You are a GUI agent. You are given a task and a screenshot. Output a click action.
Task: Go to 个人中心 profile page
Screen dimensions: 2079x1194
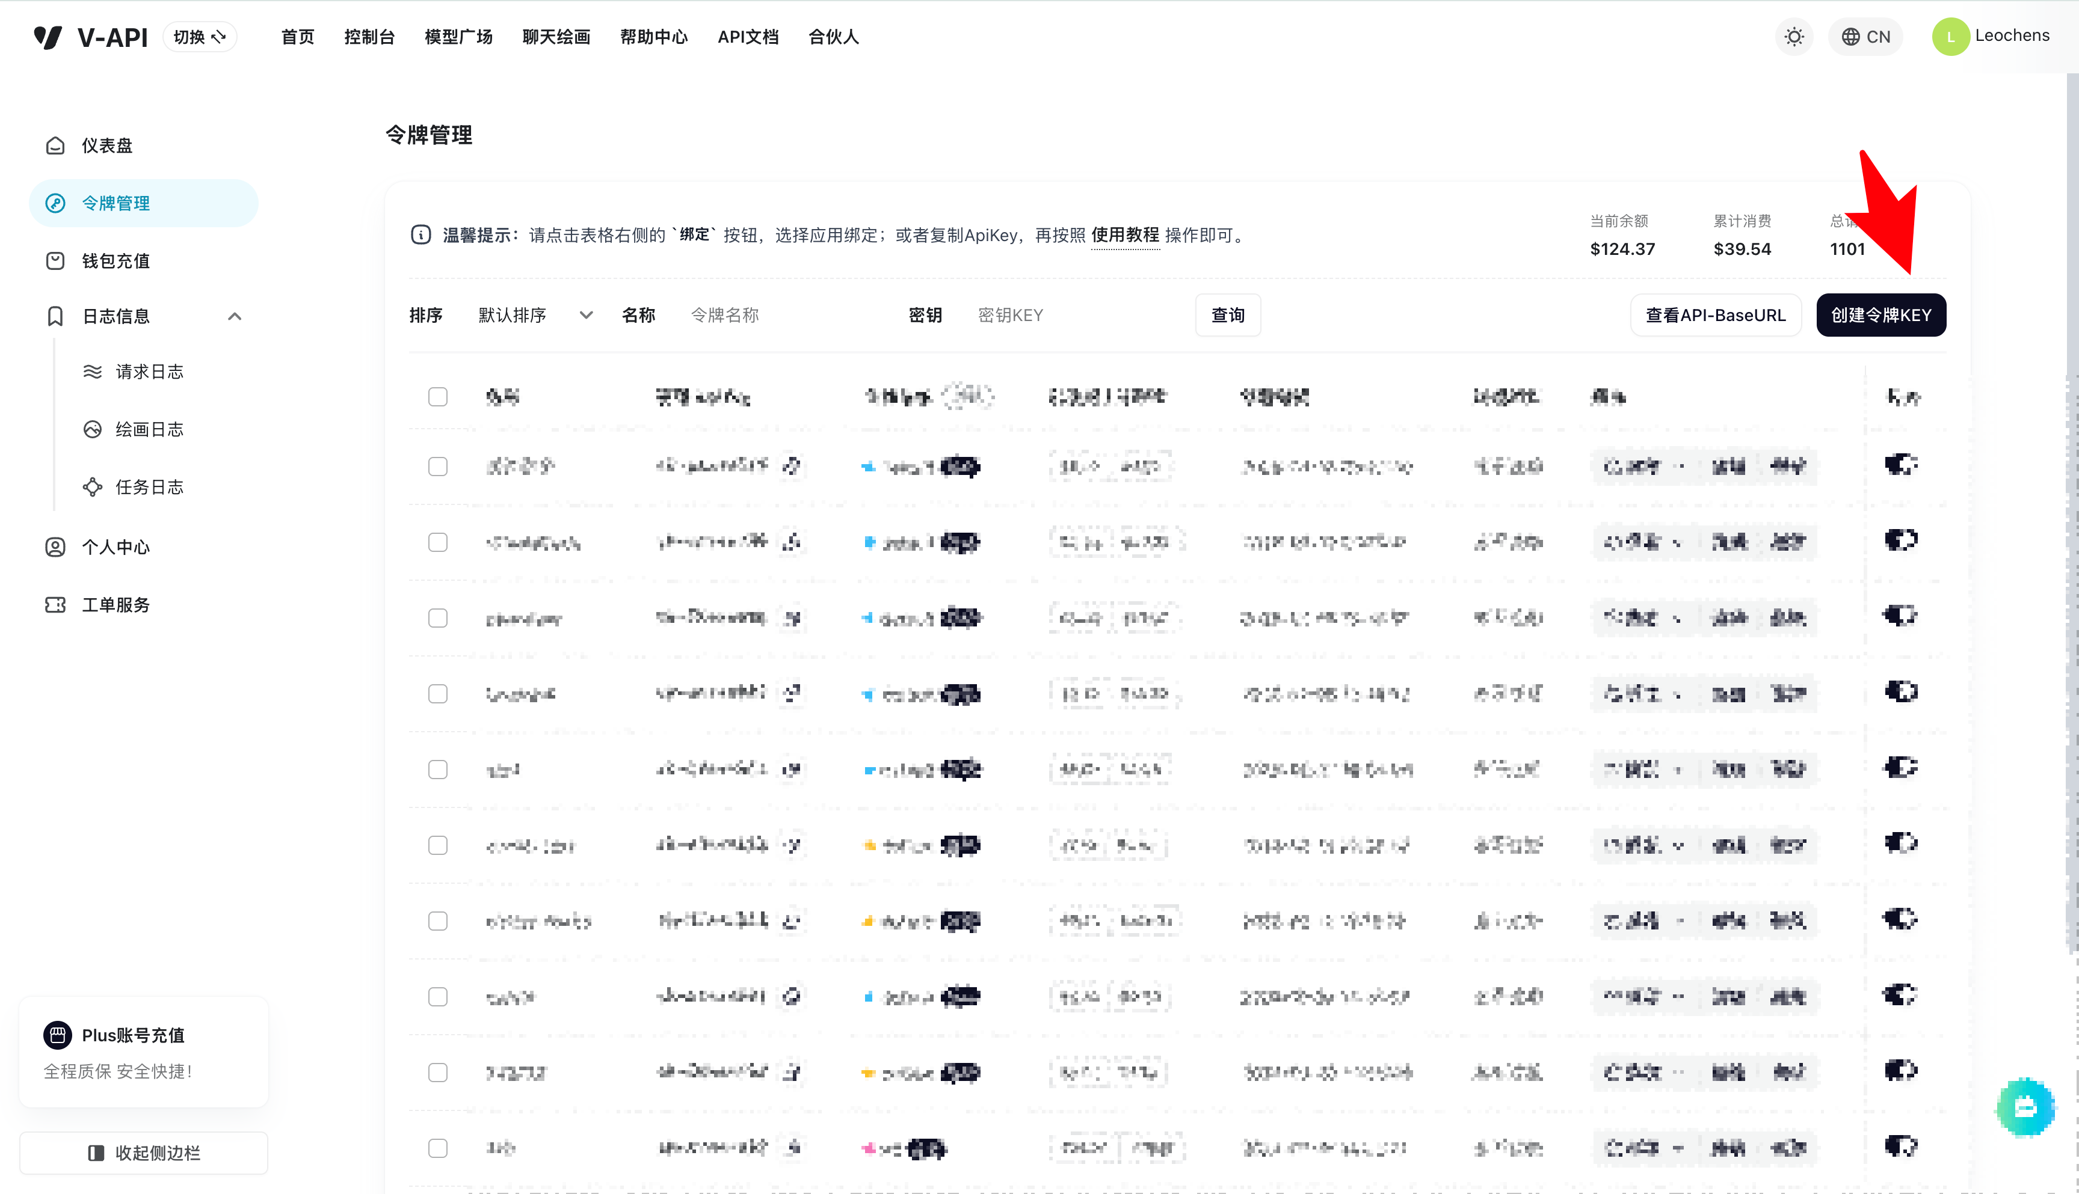(x=115, y=547)
